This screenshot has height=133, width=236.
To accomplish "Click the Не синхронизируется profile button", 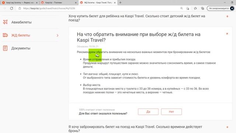I will [221, 8].
